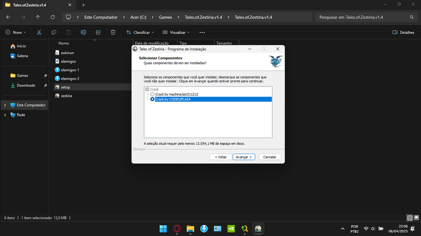Click the Share icon in toolbar
421x236 pixels.
click(x=98, y=32)
